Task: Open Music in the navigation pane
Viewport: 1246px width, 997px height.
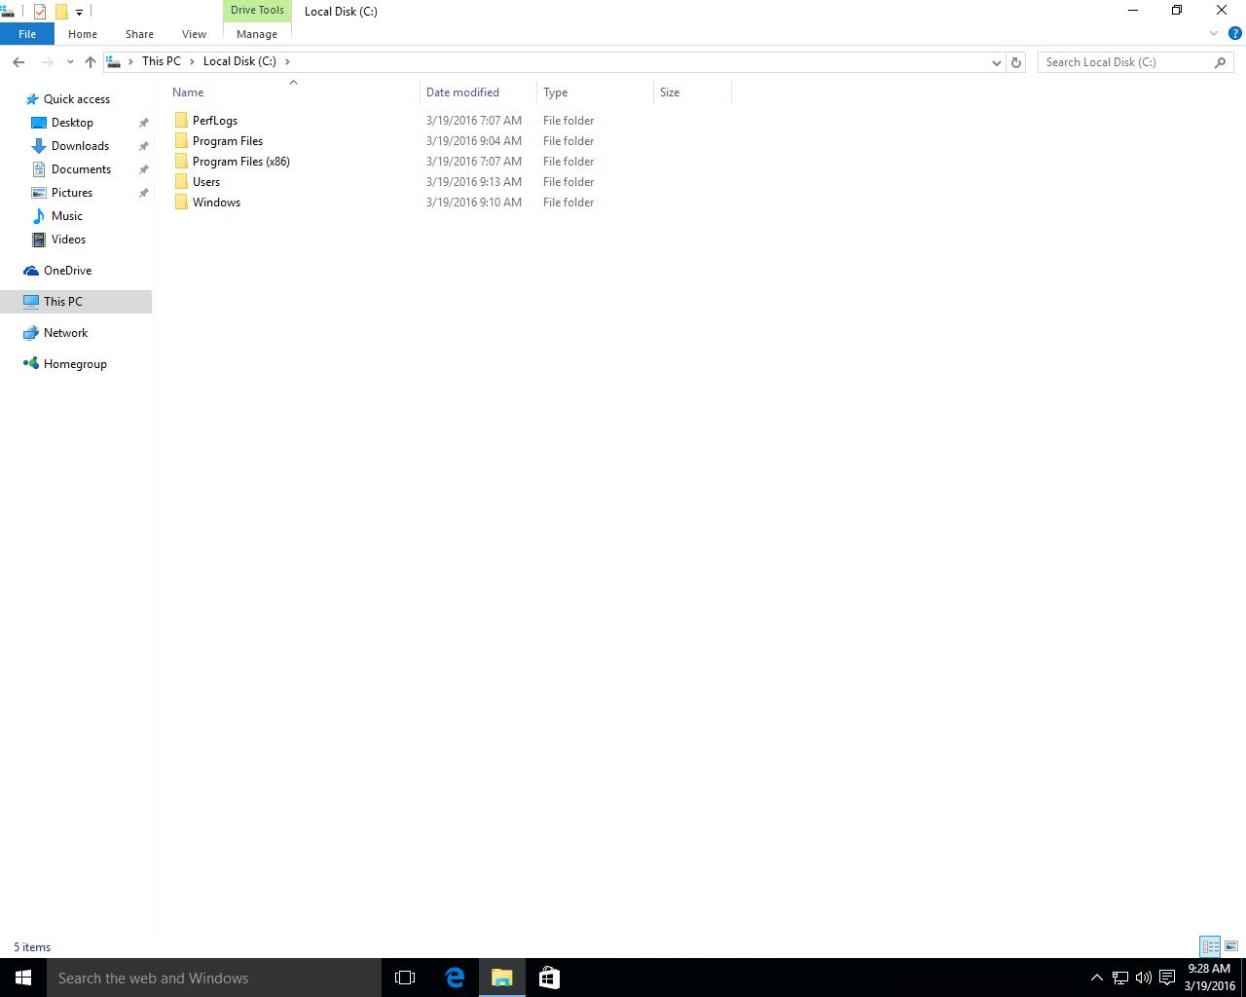Action: click(67, 216)
